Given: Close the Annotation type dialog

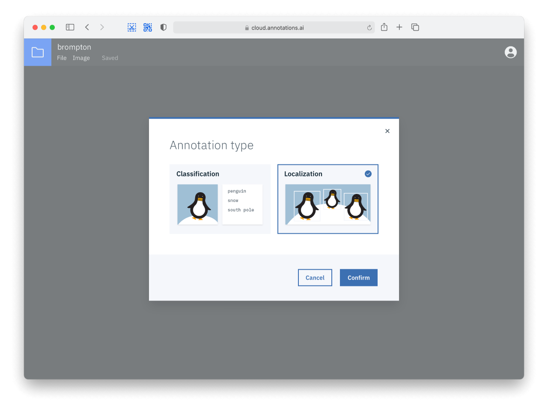Looking at the screenshot, I should [387, 131].
